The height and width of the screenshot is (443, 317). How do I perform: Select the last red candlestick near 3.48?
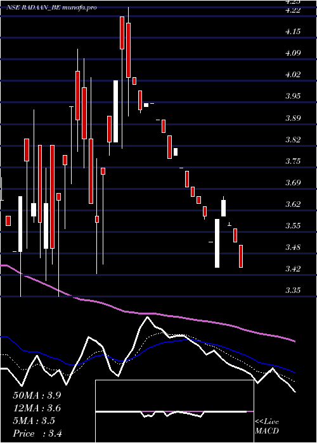241,256
